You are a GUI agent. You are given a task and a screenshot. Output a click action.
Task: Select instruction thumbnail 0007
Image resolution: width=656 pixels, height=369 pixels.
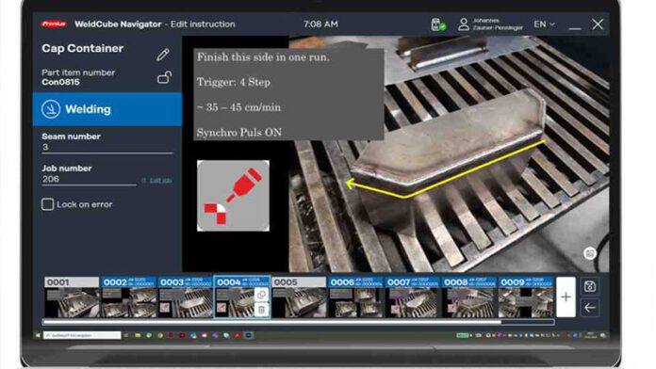coord(412,297)
